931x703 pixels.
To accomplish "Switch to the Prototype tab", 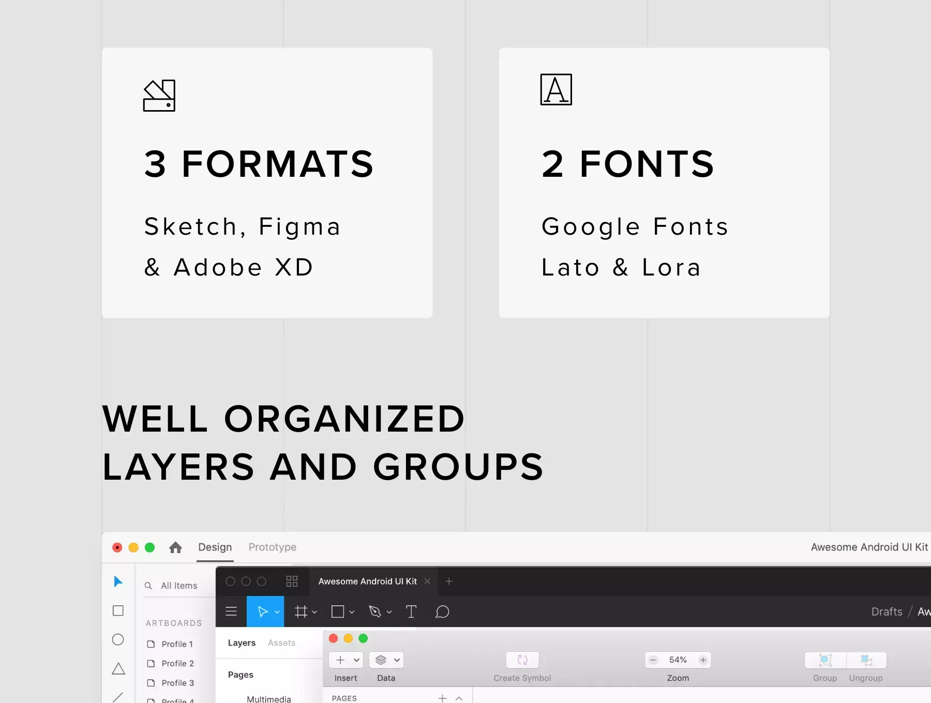I will (x=273, y=547).
